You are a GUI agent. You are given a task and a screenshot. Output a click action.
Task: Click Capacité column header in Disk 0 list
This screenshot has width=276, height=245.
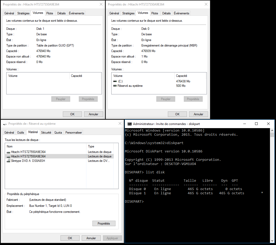click(x=190, y=76)
